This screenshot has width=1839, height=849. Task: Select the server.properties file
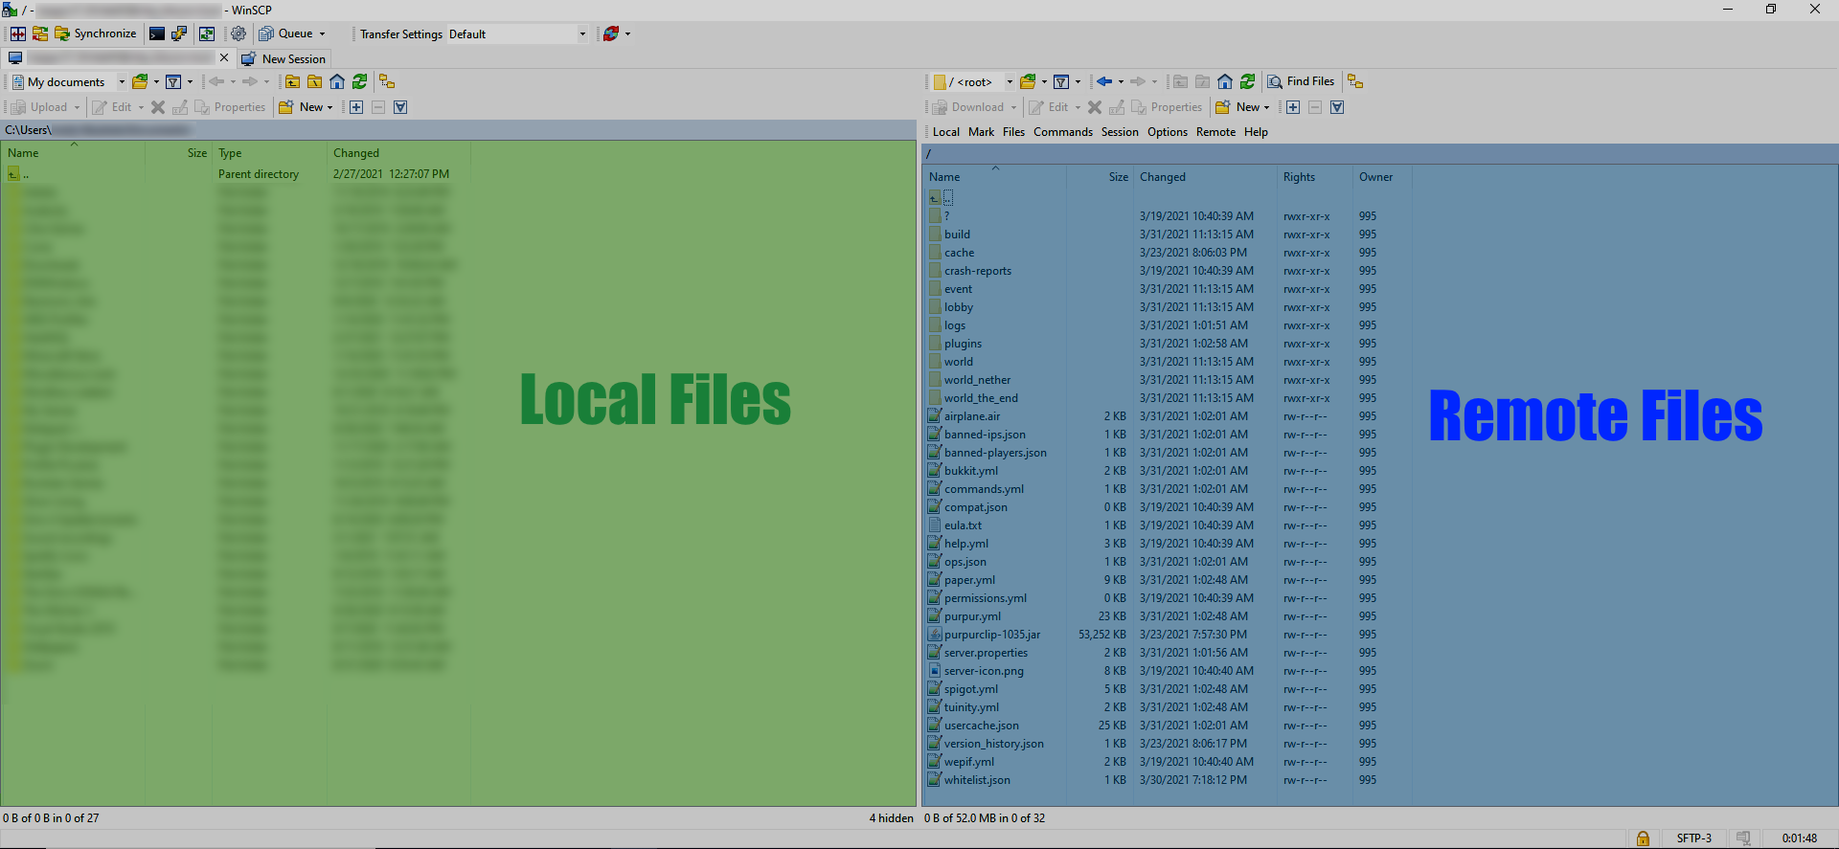986,653
